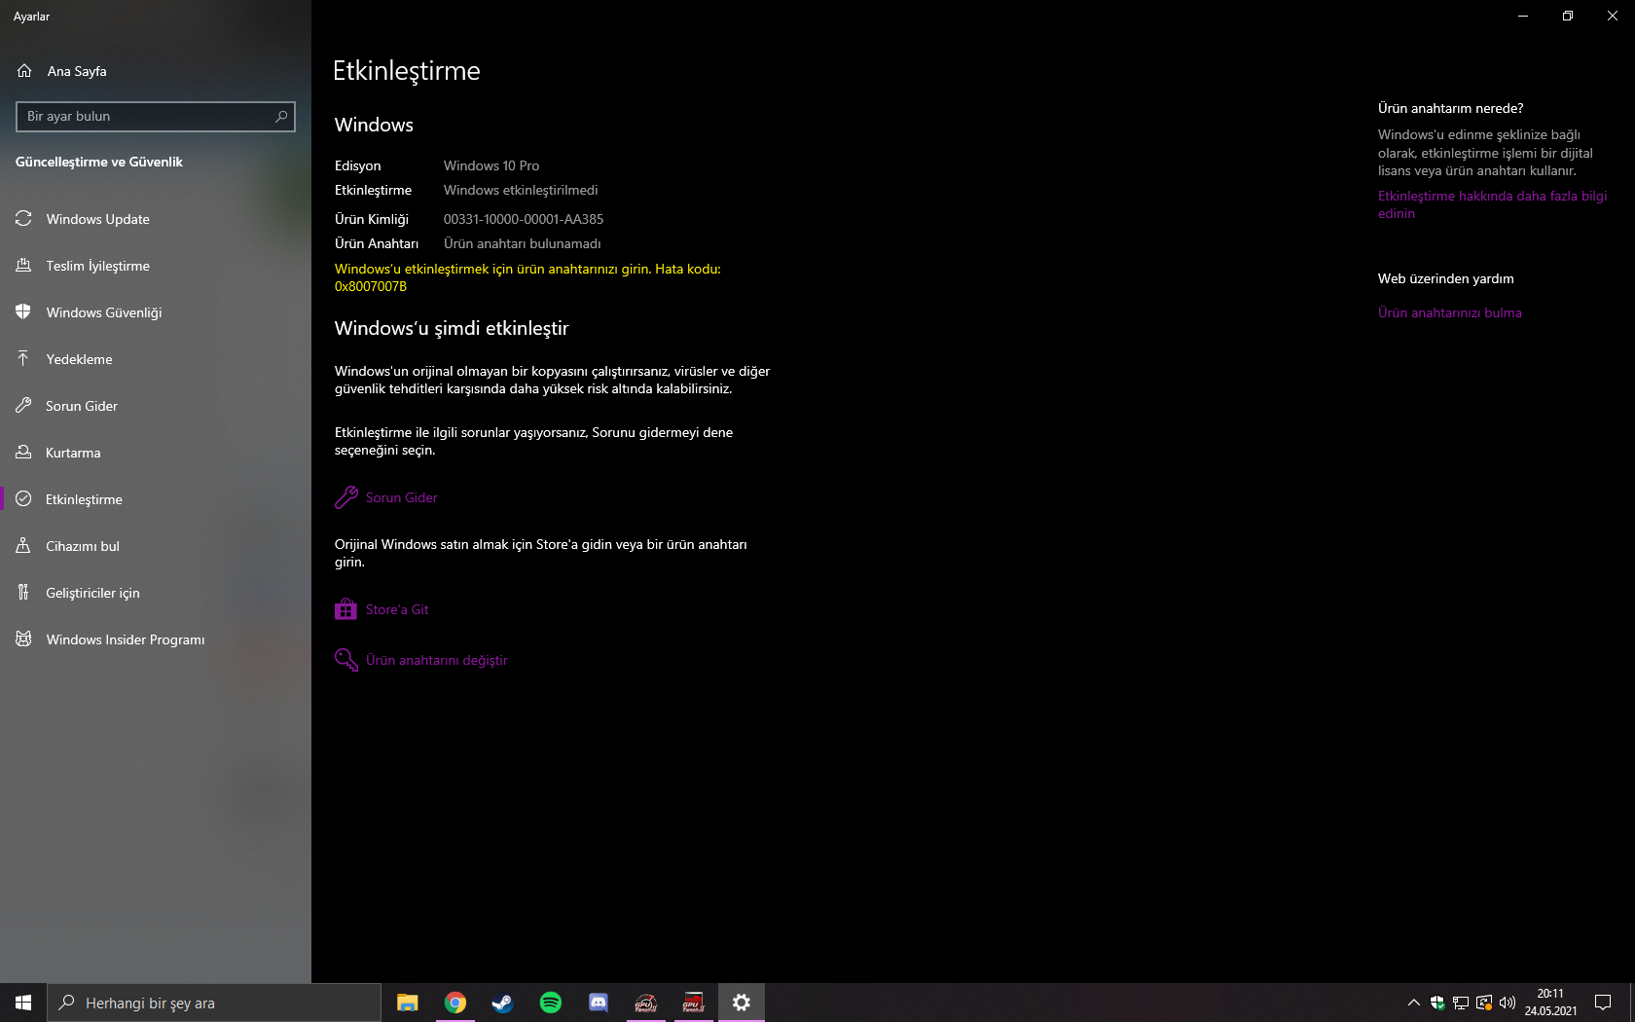Click the product ID 00331-10000-00001-AA385
The image size is (1635, 1022).
click(524, 219)
